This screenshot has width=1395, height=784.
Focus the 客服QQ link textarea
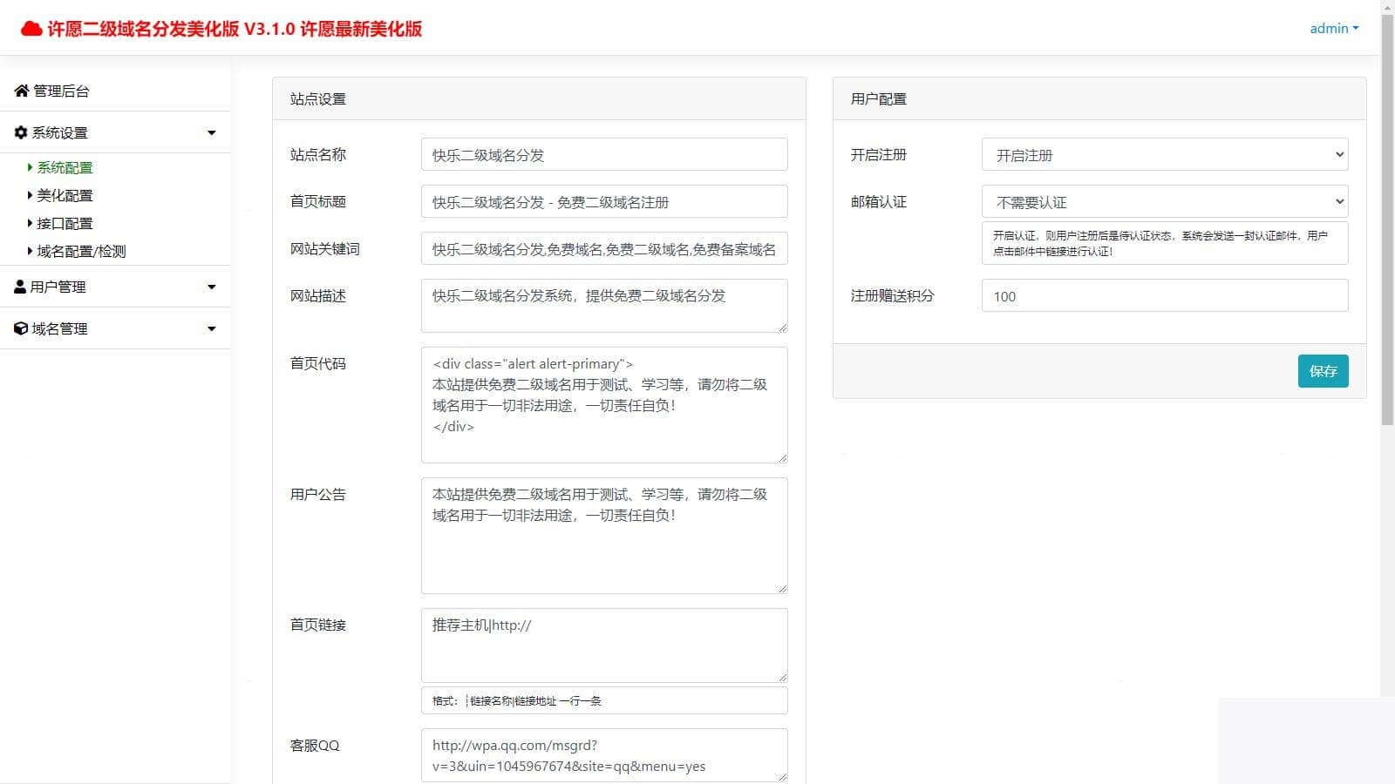tap(603, 754)
